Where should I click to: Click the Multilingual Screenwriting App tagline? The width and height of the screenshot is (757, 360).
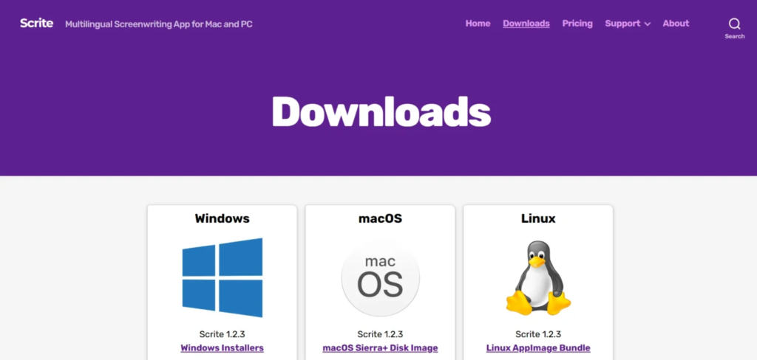159,24
